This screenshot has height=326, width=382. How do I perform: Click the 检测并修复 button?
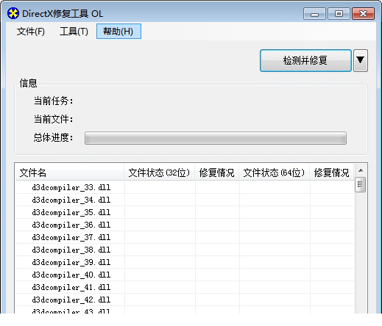(x=305, y=60)
